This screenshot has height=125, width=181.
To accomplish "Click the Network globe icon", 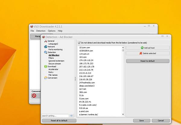I will pyautogui.click(x=46, y=47).
